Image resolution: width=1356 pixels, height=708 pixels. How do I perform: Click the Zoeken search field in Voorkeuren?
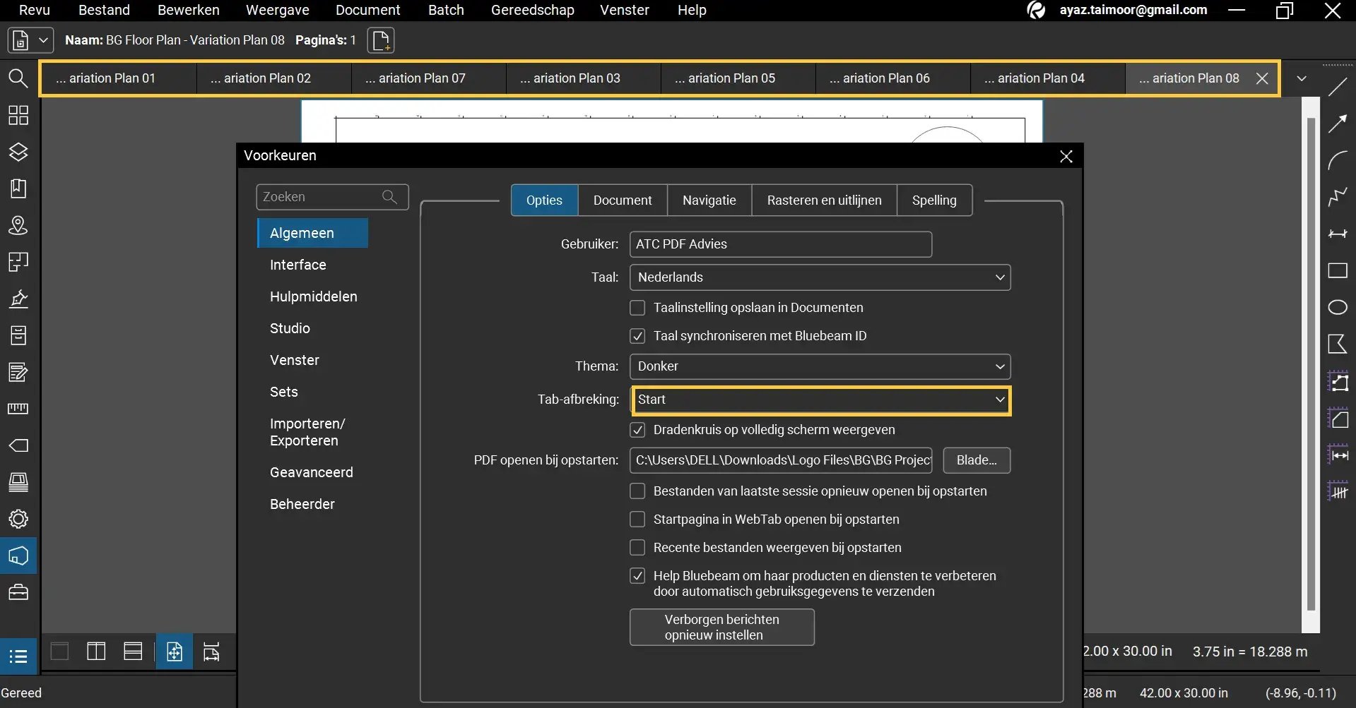332,197
